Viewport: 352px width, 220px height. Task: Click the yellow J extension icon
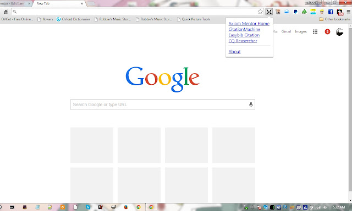tap(313, 12)
